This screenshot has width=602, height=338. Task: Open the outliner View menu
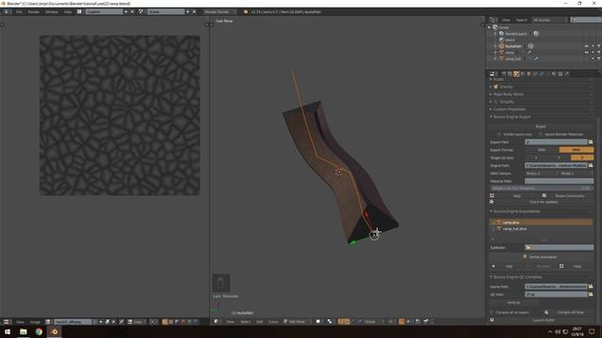point(506,20)
